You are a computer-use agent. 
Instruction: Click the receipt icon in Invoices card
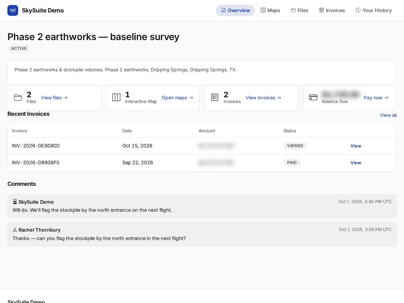(215, 98)
